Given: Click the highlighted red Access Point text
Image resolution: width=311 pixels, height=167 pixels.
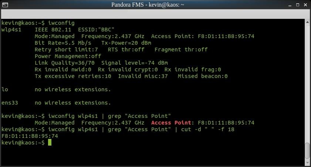Looking at the screenshot, I should tap(171, 123).
